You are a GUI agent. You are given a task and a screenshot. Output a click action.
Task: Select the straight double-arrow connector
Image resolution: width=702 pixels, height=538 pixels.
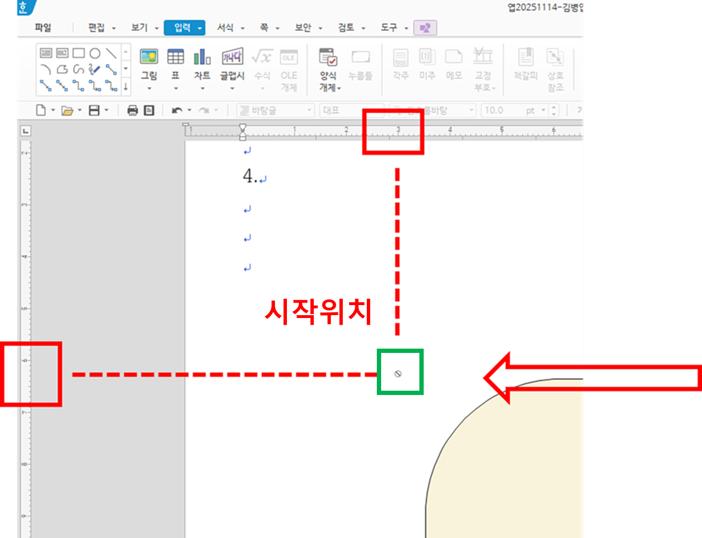click(62, 86)
